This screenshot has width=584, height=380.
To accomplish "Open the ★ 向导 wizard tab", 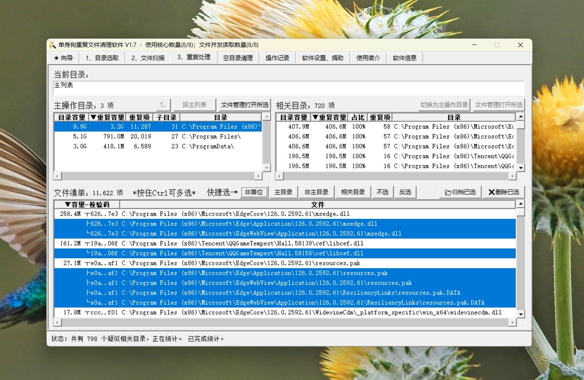I will [63, 58].
